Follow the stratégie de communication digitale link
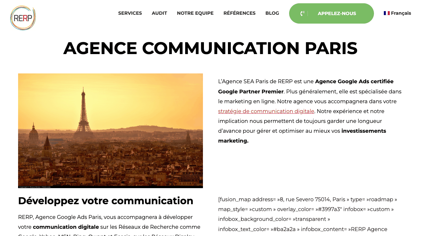421x236 pixels. click(266, 111)
